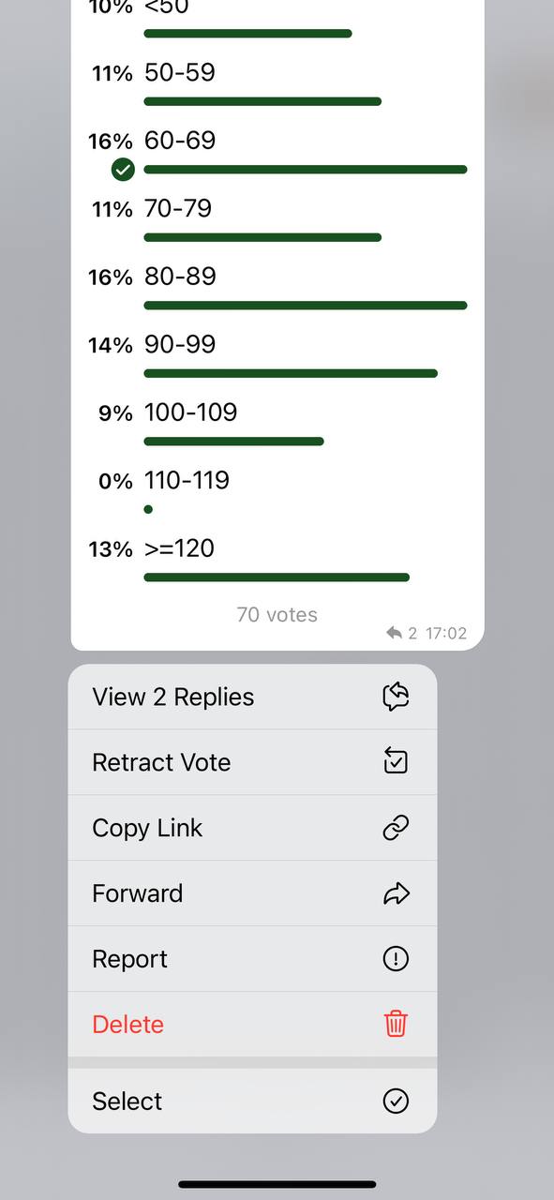
Task: Tap the 70 votes count label
Action: pyautogui.click(x=277, y=615)
